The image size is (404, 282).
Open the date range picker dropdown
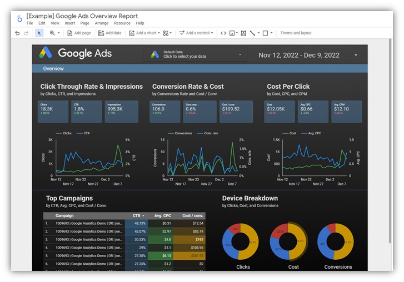(356, 55)
